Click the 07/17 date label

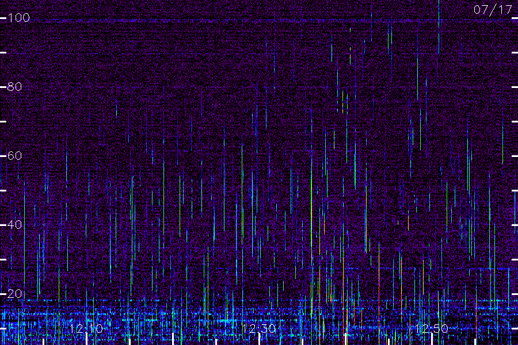(493, 10)
